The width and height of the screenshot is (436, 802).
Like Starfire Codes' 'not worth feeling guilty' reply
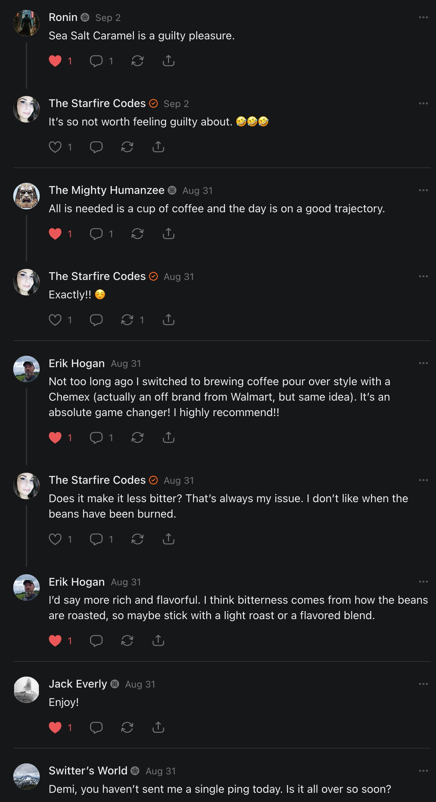tap(55, 147)
